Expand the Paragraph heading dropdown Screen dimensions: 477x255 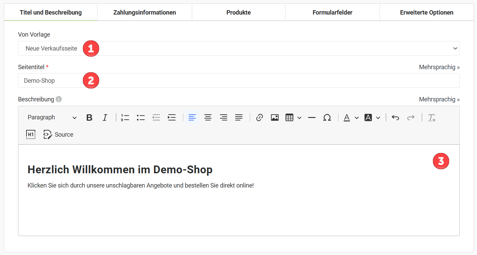pyautogui.click(x=52, y=118)
